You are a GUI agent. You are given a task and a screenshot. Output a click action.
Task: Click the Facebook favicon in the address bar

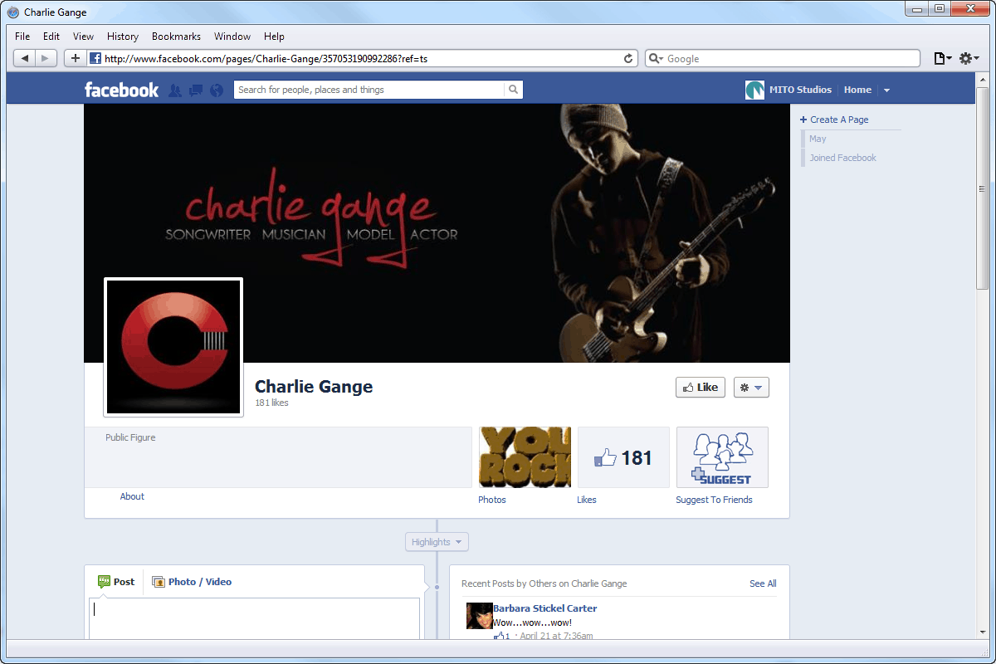[x=95, y=58]
